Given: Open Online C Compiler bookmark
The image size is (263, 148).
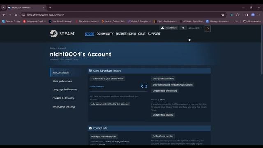Looking at the screenshot, I should click(x=139, y=21).
